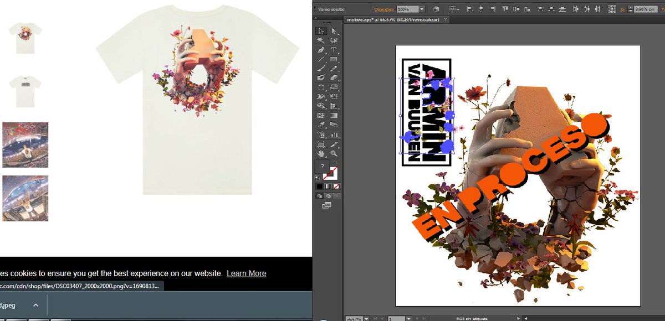Set paint mode to Color

click(x=320, y=187)
